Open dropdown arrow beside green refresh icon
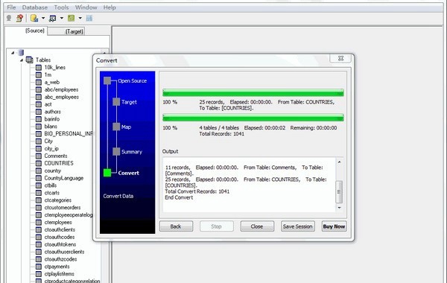Screen dimensions: 447x283 click(80, 18)
